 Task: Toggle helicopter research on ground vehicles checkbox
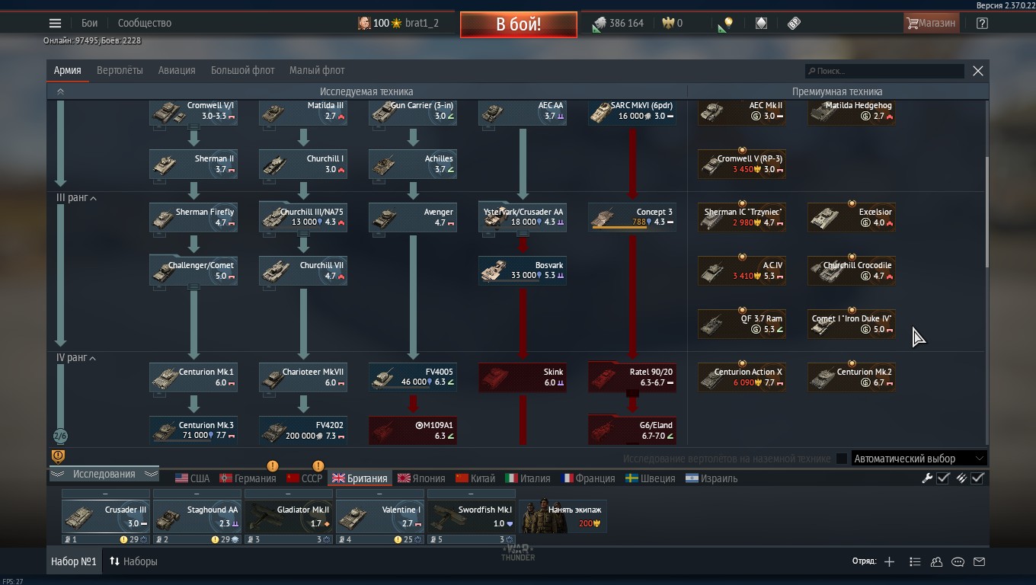(x=842, y=459)
